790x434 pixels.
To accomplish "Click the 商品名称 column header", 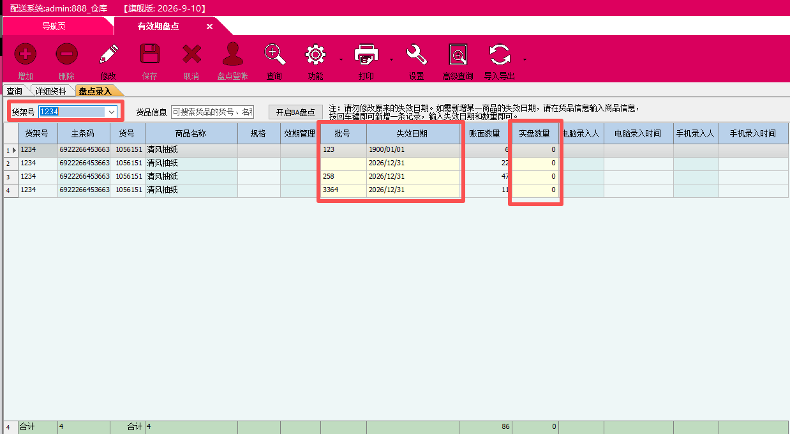I will point(191,133).
